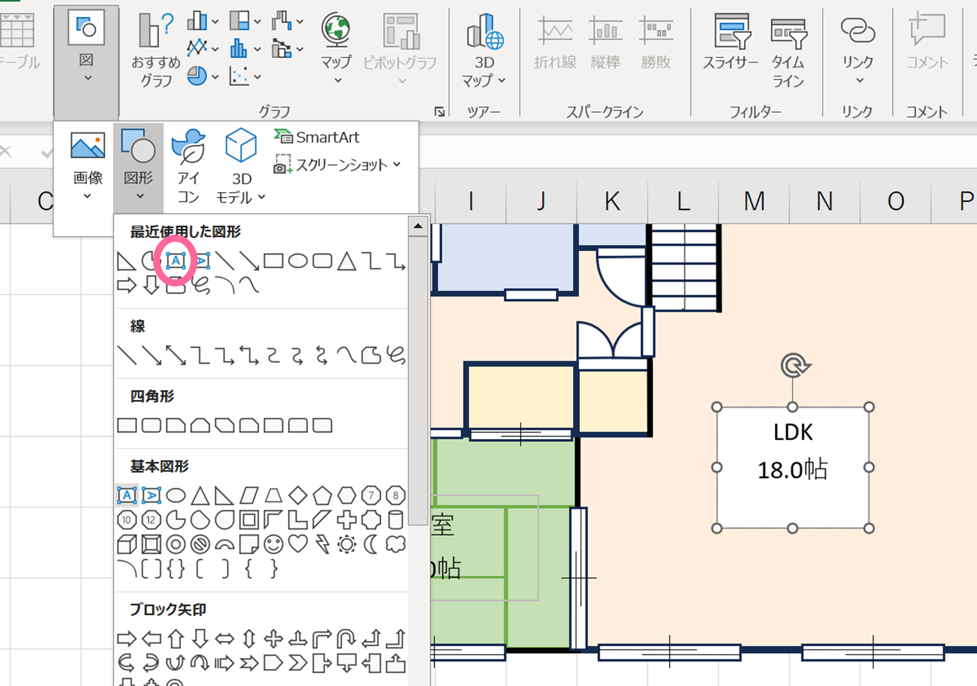Open the 3D モデル dropdown
The width and height of the screenshot is (977, 686).
click(x=241, y=165)
